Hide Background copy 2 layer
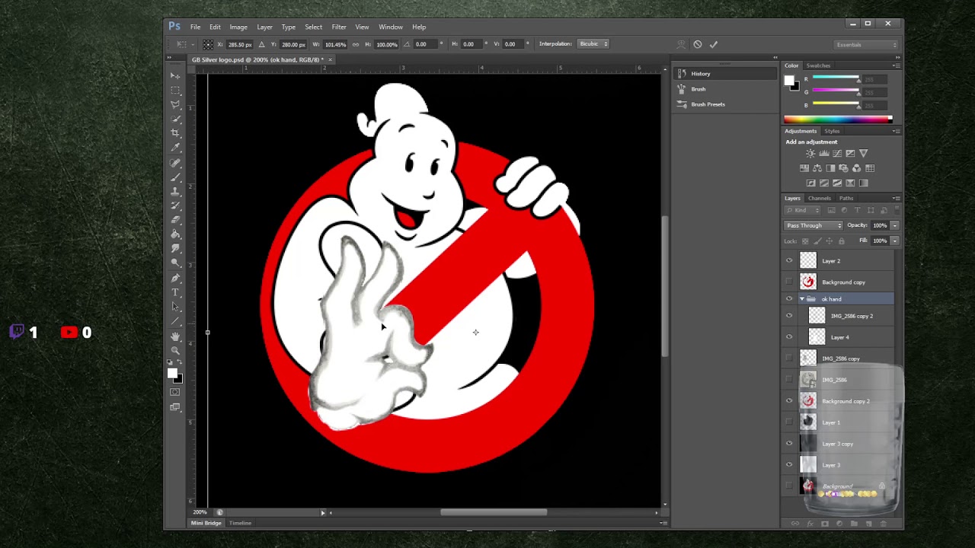975x548 pixels. coord(789,401)
